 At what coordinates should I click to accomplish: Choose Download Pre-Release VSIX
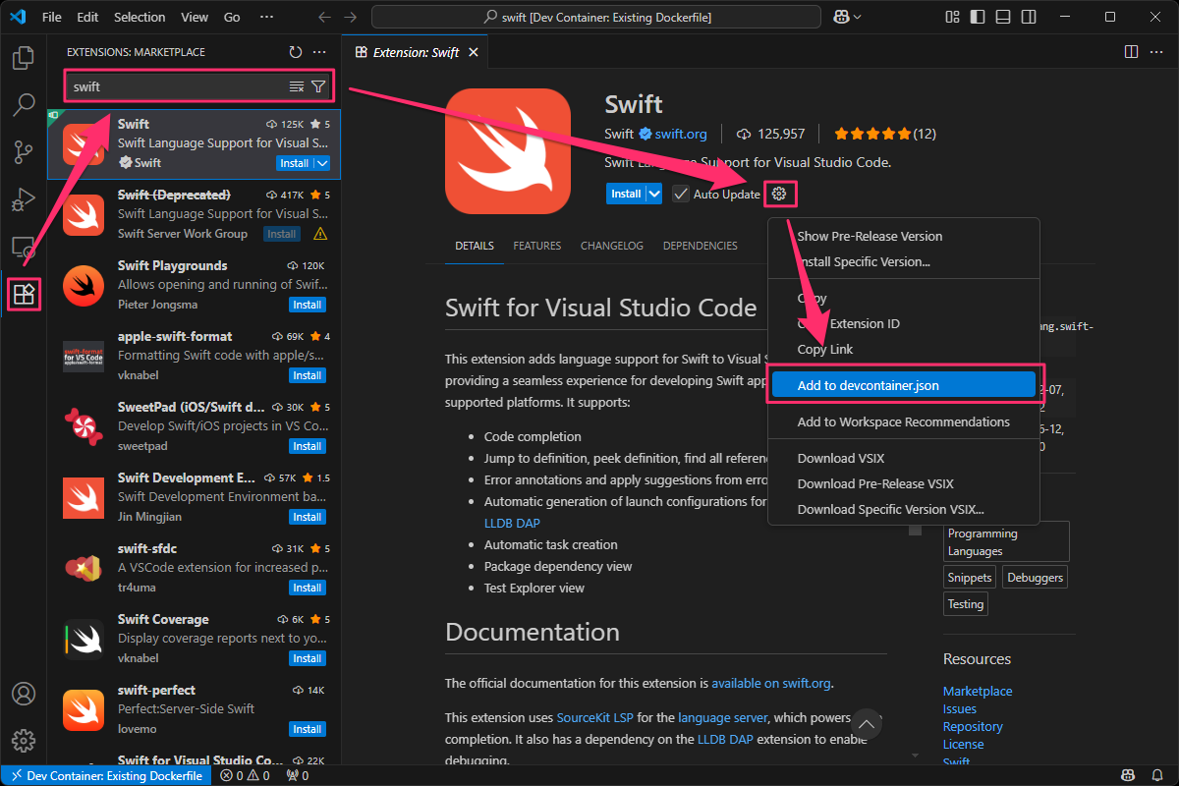click(904, 483)
